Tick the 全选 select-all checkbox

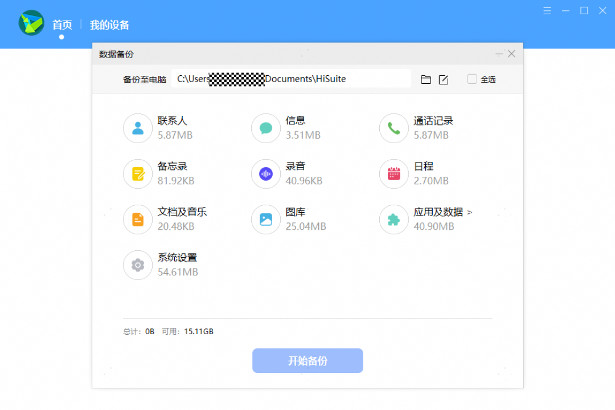472,79
